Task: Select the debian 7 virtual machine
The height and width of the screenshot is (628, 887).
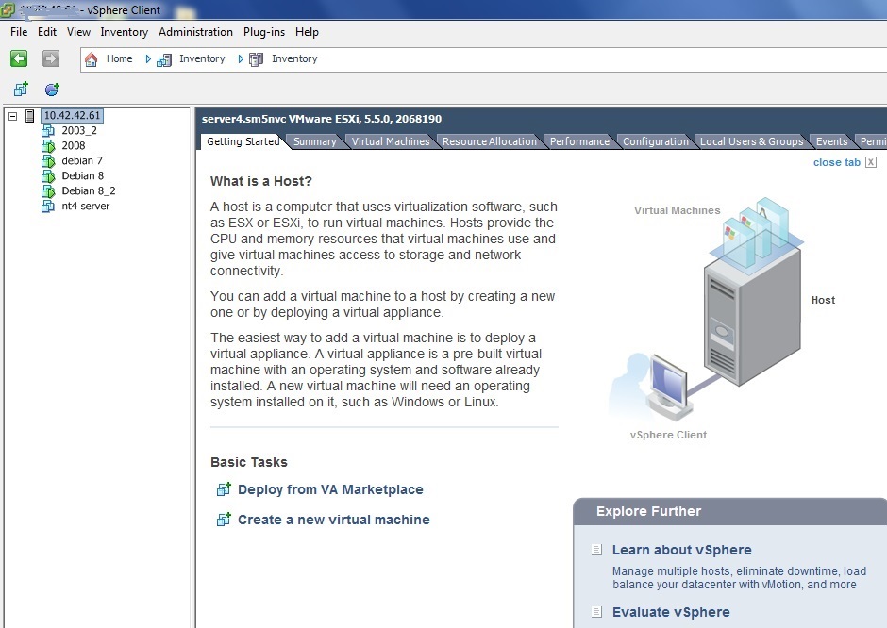Action: (82, 160)
